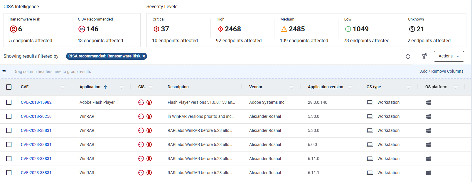The width and height of the screenshot is (472, 182).
Task: Click ransomware lock icon in CVE-2018-20250 row
Action: tap(149, 116)
